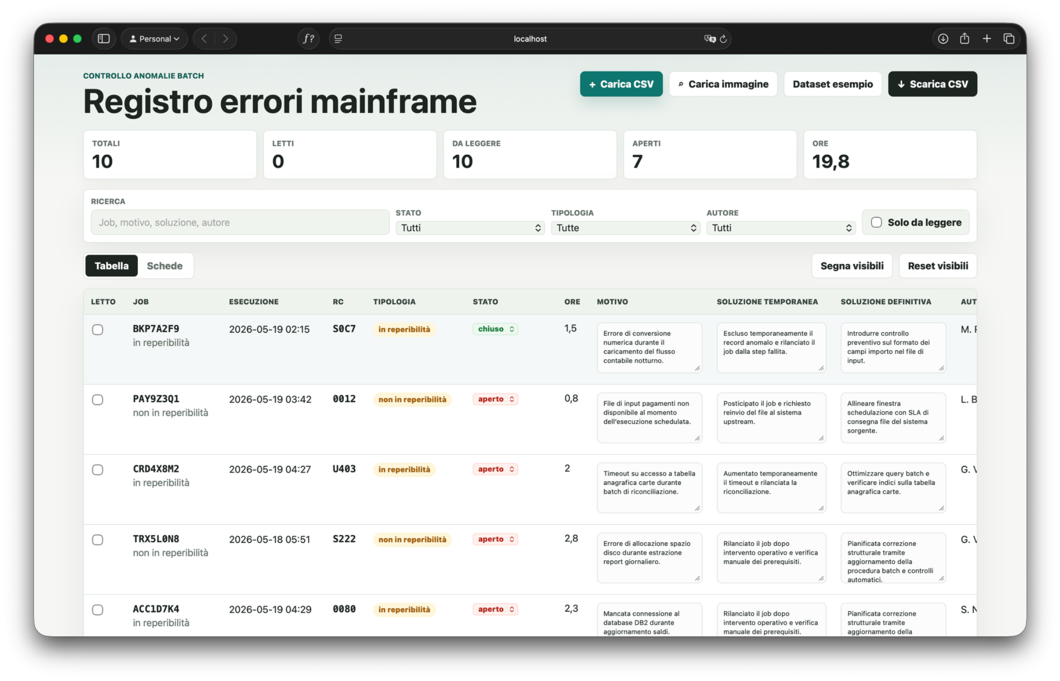
Task: Change the chiuso status of BKP7A2F9
Action: click(495, 329)
